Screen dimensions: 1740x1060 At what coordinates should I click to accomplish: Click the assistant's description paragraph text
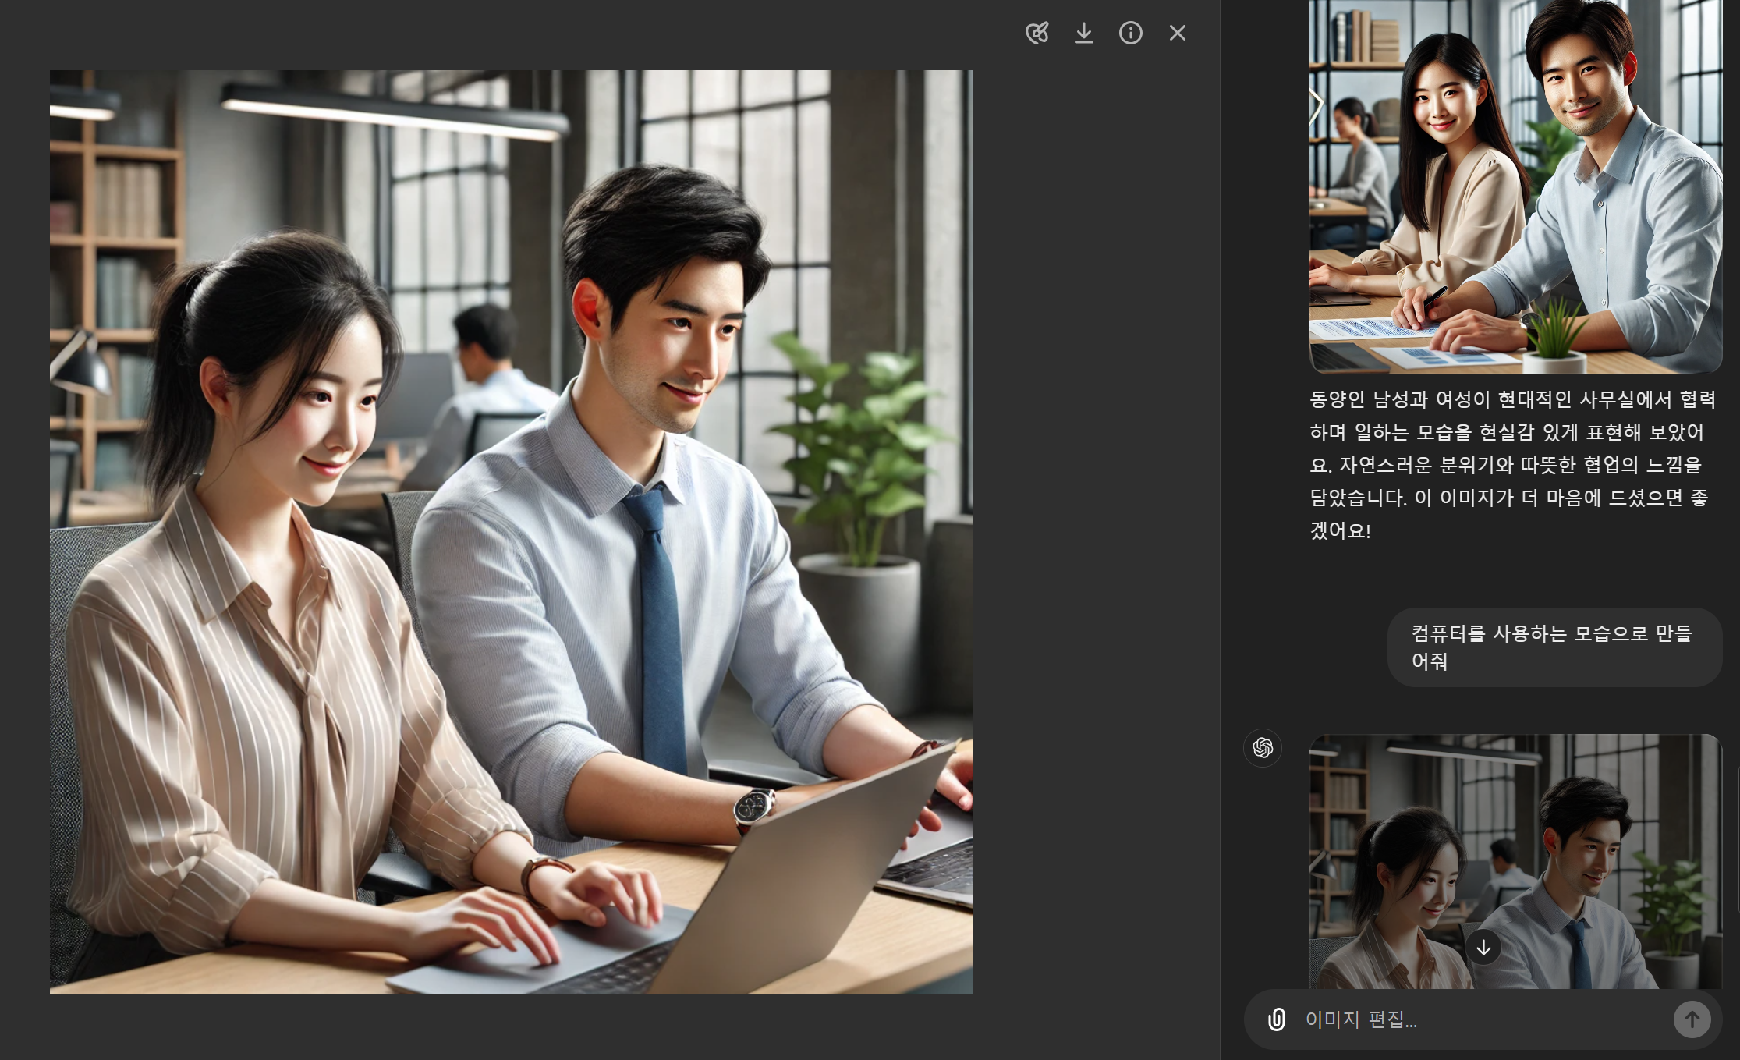pyautogui.click(x=1511, y=465)
